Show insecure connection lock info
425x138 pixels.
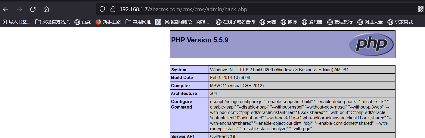(x=113, y=9)
